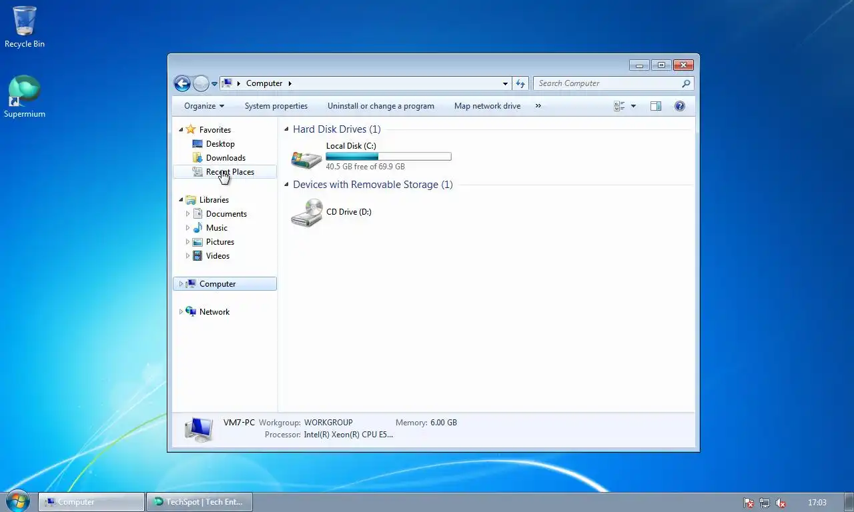Click the C: drive space usage bar
This screenshot has height=512, width=854.
tap(388, 157)
